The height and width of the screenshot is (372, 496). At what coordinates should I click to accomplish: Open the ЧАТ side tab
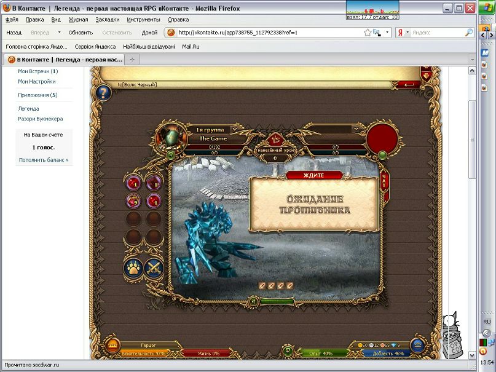(384, 183)
